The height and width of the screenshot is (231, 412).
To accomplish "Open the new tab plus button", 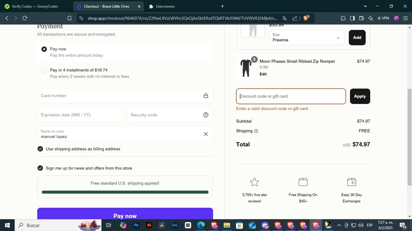I will 222,6.
